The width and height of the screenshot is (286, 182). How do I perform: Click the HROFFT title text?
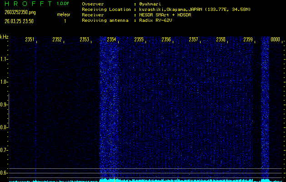pos(25,4)
